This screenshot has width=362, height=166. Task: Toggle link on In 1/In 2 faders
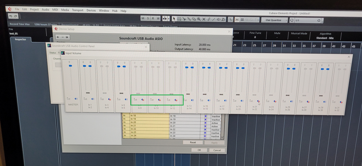coord(88,93)
